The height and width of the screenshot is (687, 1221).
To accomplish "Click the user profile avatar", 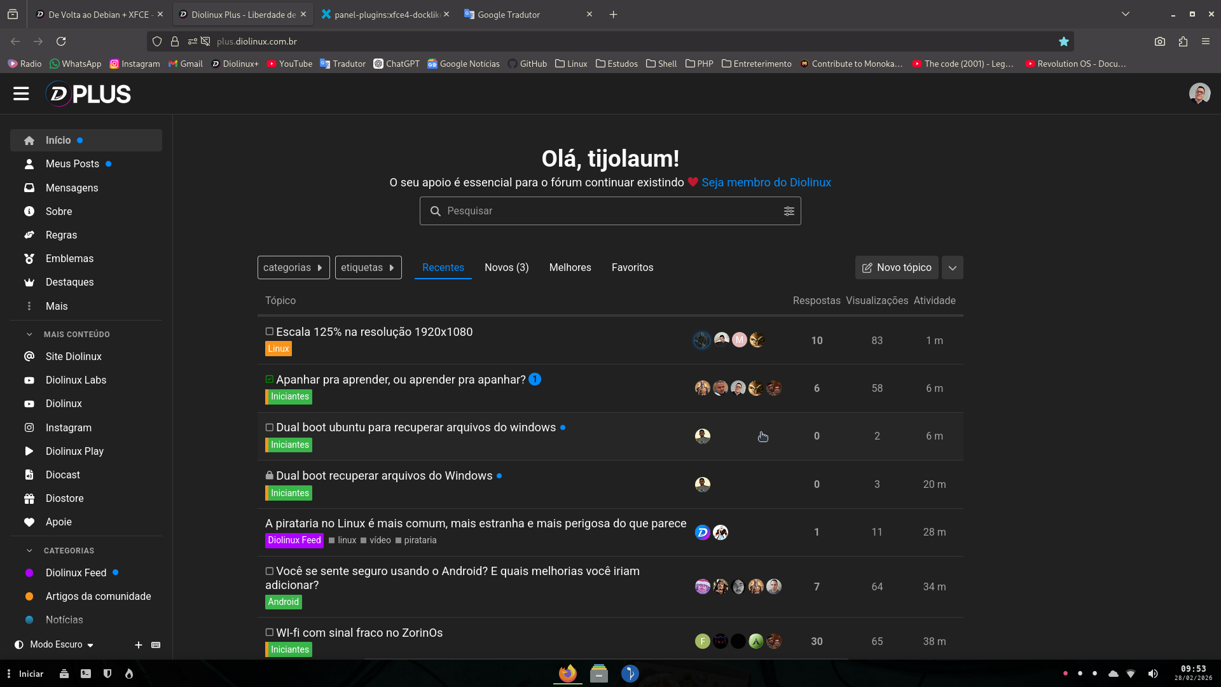I will click(x=1199, y=94).
